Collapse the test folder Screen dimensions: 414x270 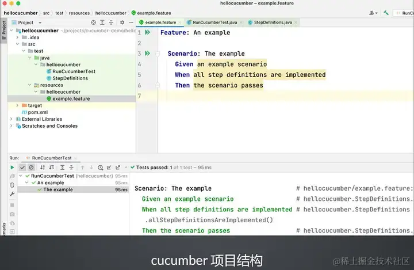tap(24, 51)
